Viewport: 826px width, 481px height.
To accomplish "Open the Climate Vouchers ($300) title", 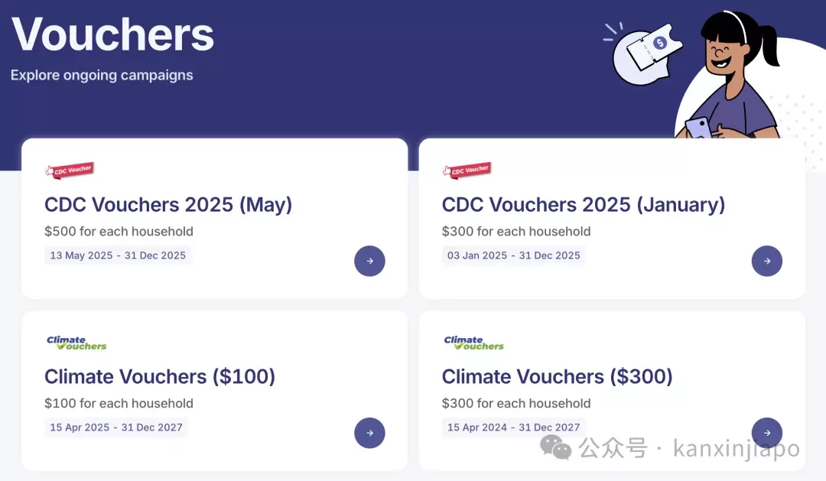I will point(557,377).
